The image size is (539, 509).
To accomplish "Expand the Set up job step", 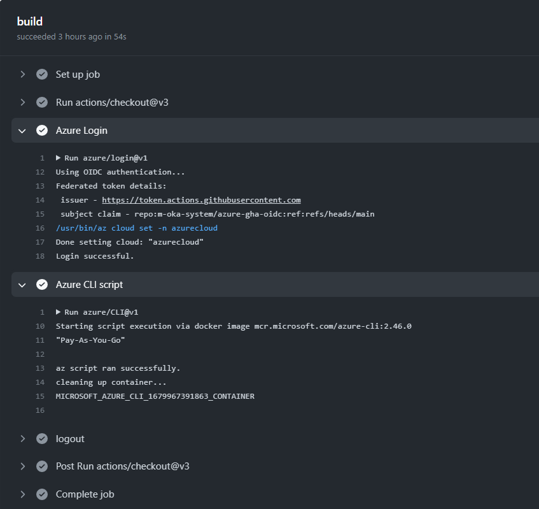I will 23,75.
